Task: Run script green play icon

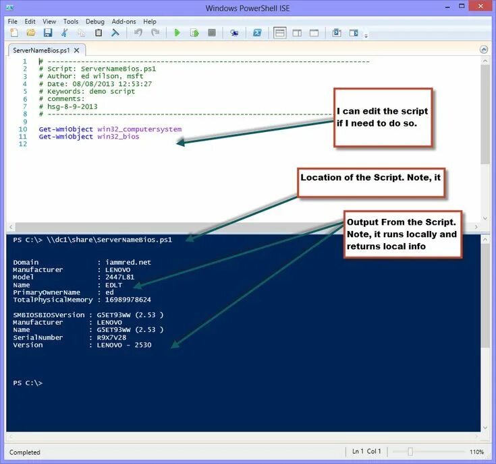Action: [x=177, y=33]
